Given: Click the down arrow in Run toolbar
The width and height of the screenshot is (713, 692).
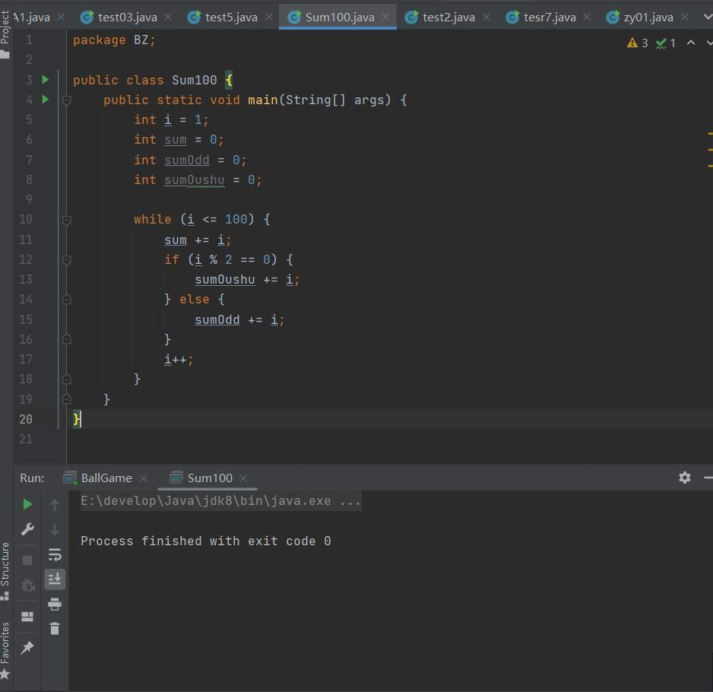Looking at the screenshot, I should [x=55, y=530].
